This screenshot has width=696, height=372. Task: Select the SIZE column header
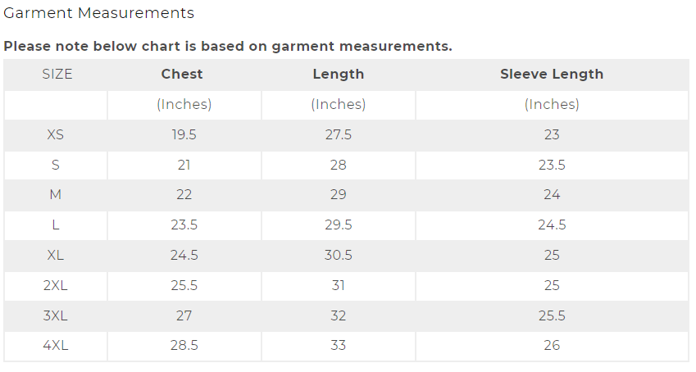(x=57, y=74)
